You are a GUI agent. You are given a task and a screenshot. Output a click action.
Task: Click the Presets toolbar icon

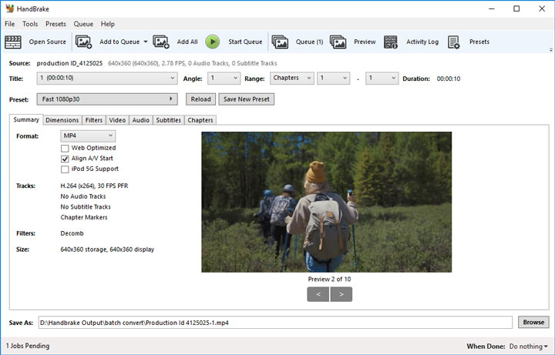click(454, 42)
